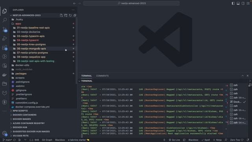
Task: Click Git Graph in status bar
Action: 47,140
